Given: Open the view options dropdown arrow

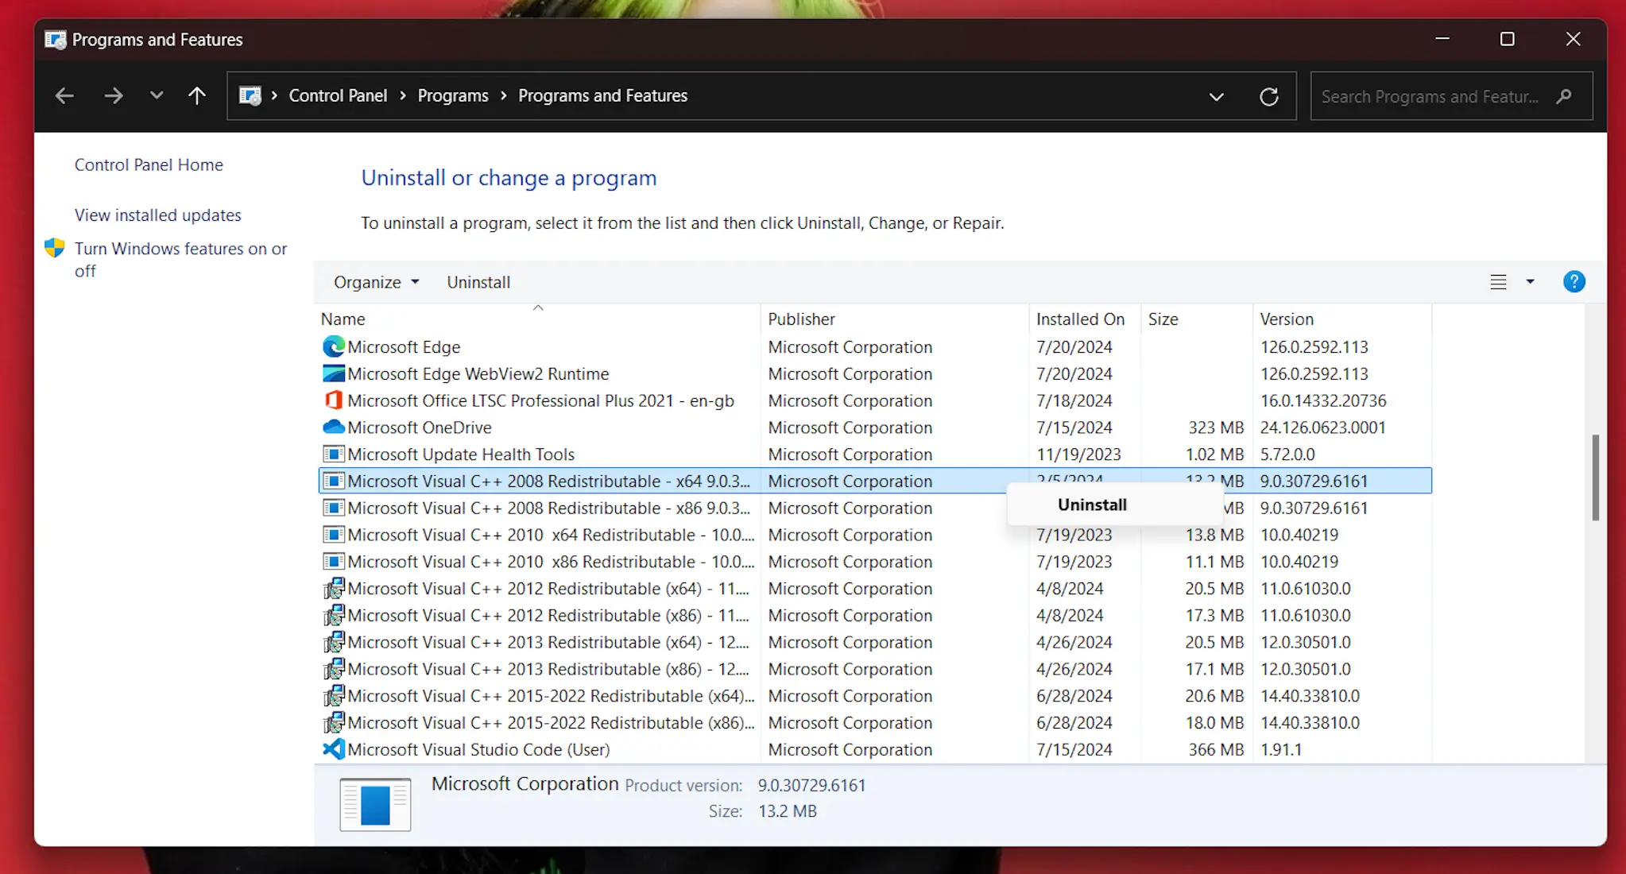Looking at the screenshot, I should [1530, 282].
